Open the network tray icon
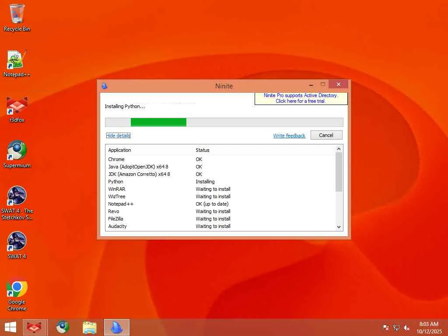The image size is (448, 336). (x=396, y=328)
